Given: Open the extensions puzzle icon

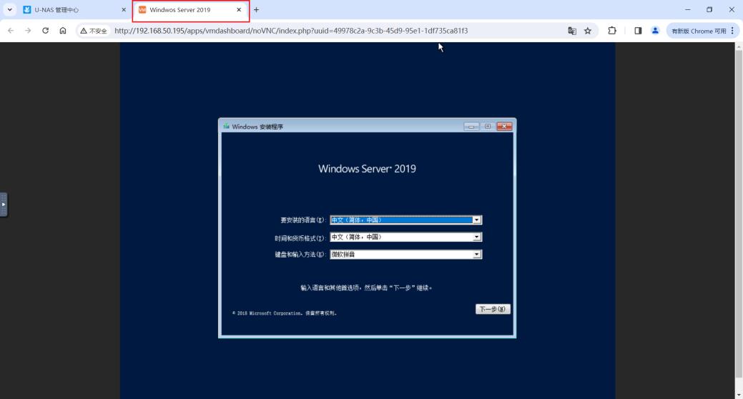Looking at the screenshot, I should (x=612, y=31).
